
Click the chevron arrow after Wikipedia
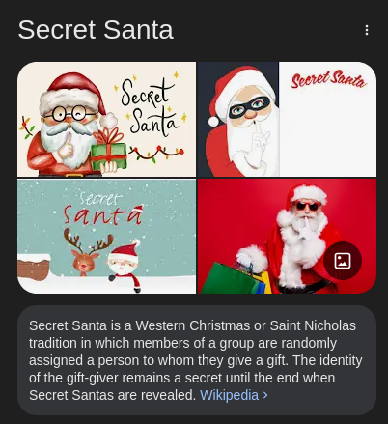point(265,395)
